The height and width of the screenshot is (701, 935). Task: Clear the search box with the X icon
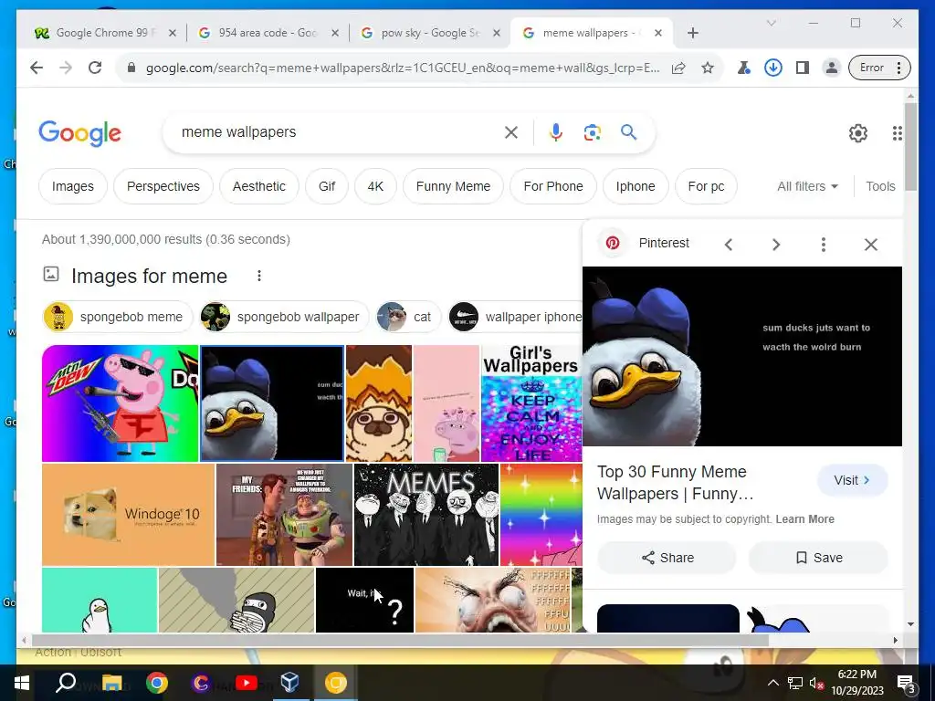pyautogui.click(x=511, y=132)
